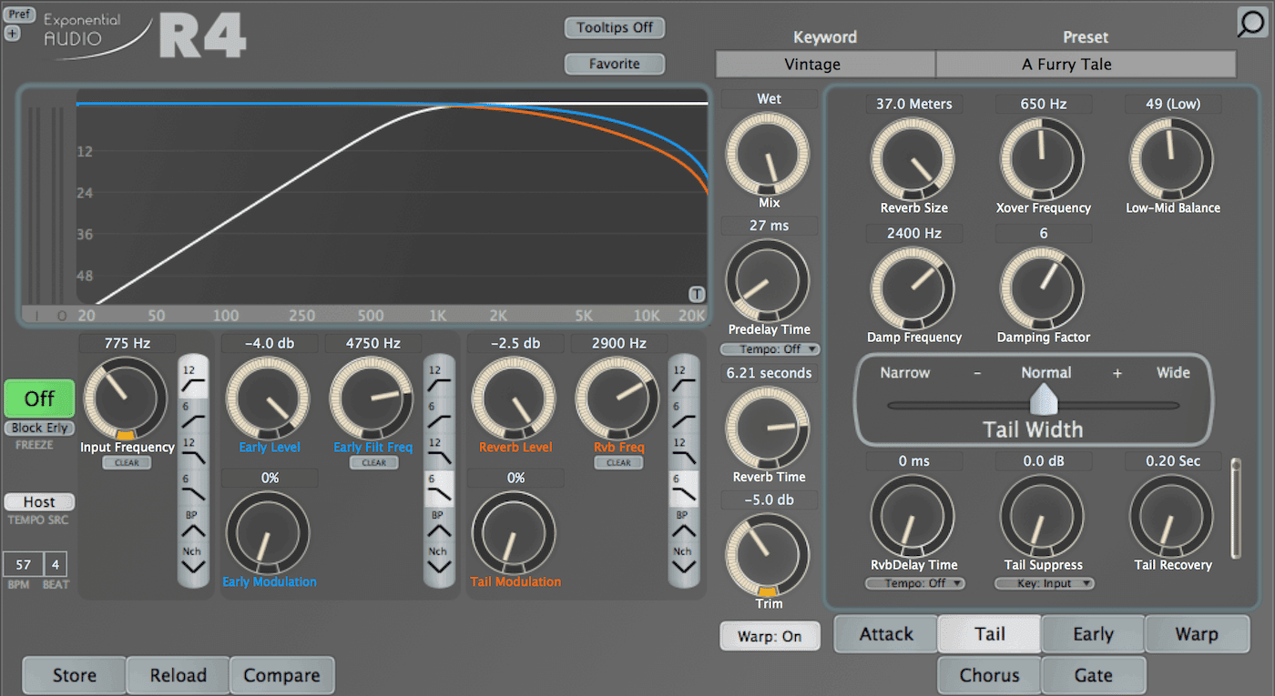Screen dimensions: 1275x696
Task: Select Input filter band-pass shape icon
Action: pyautogui.click(x=193, y=525)
